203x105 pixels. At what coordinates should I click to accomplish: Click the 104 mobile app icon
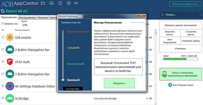(x=10, y=38)
